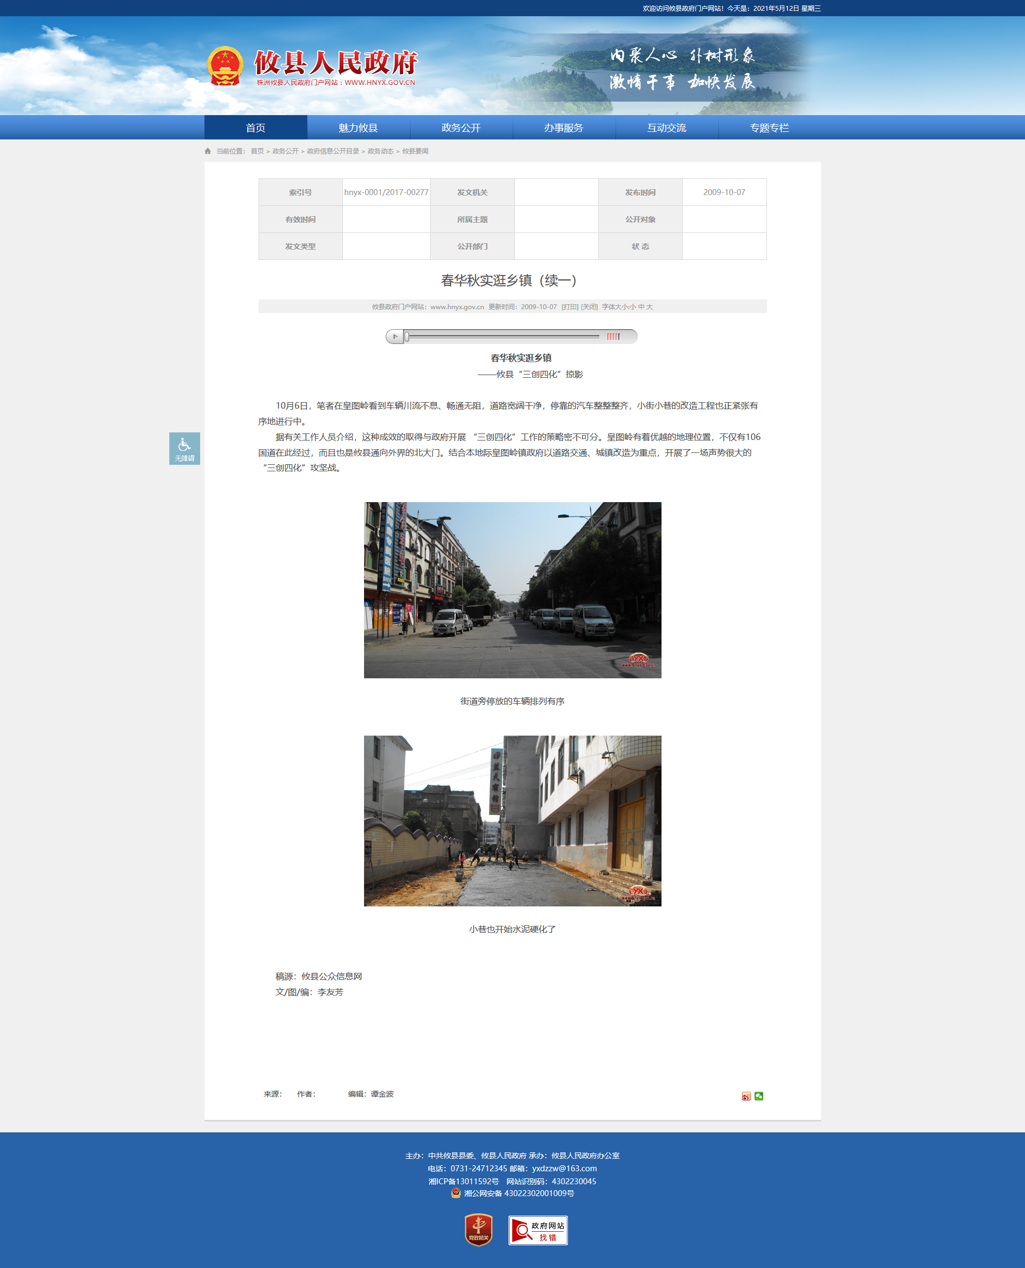This screenshot has height=1268, width=1025.
Task: Click the national emblem logo in header
Action: [225, 66]
